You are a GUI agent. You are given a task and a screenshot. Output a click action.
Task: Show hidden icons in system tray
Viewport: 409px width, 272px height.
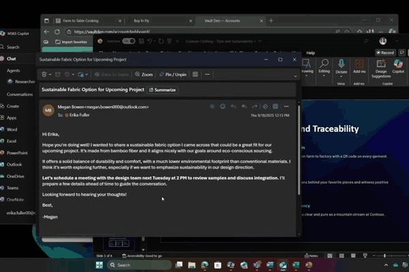pyautogui.click(x=386, y=265)
